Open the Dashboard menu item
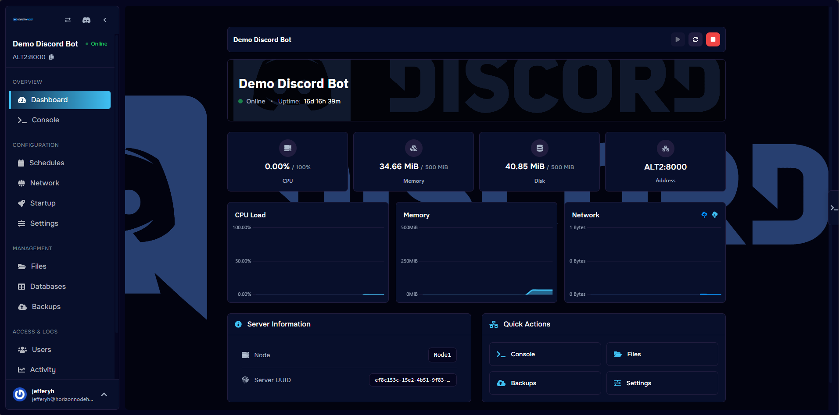 [60, 100]
